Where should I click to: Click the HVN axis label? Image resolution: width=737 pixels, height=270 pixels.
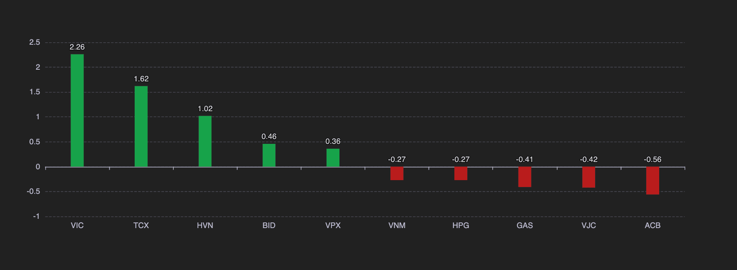(205, 226)
